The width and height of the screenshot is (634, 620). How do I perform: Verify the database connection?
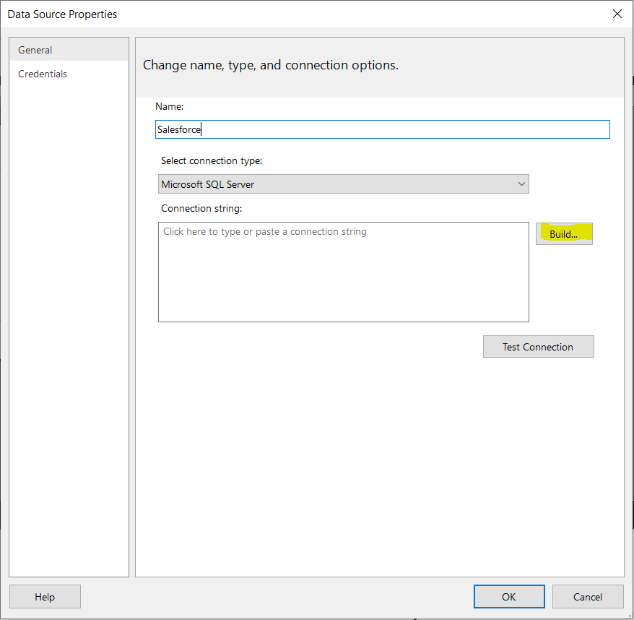coord(538,346)
